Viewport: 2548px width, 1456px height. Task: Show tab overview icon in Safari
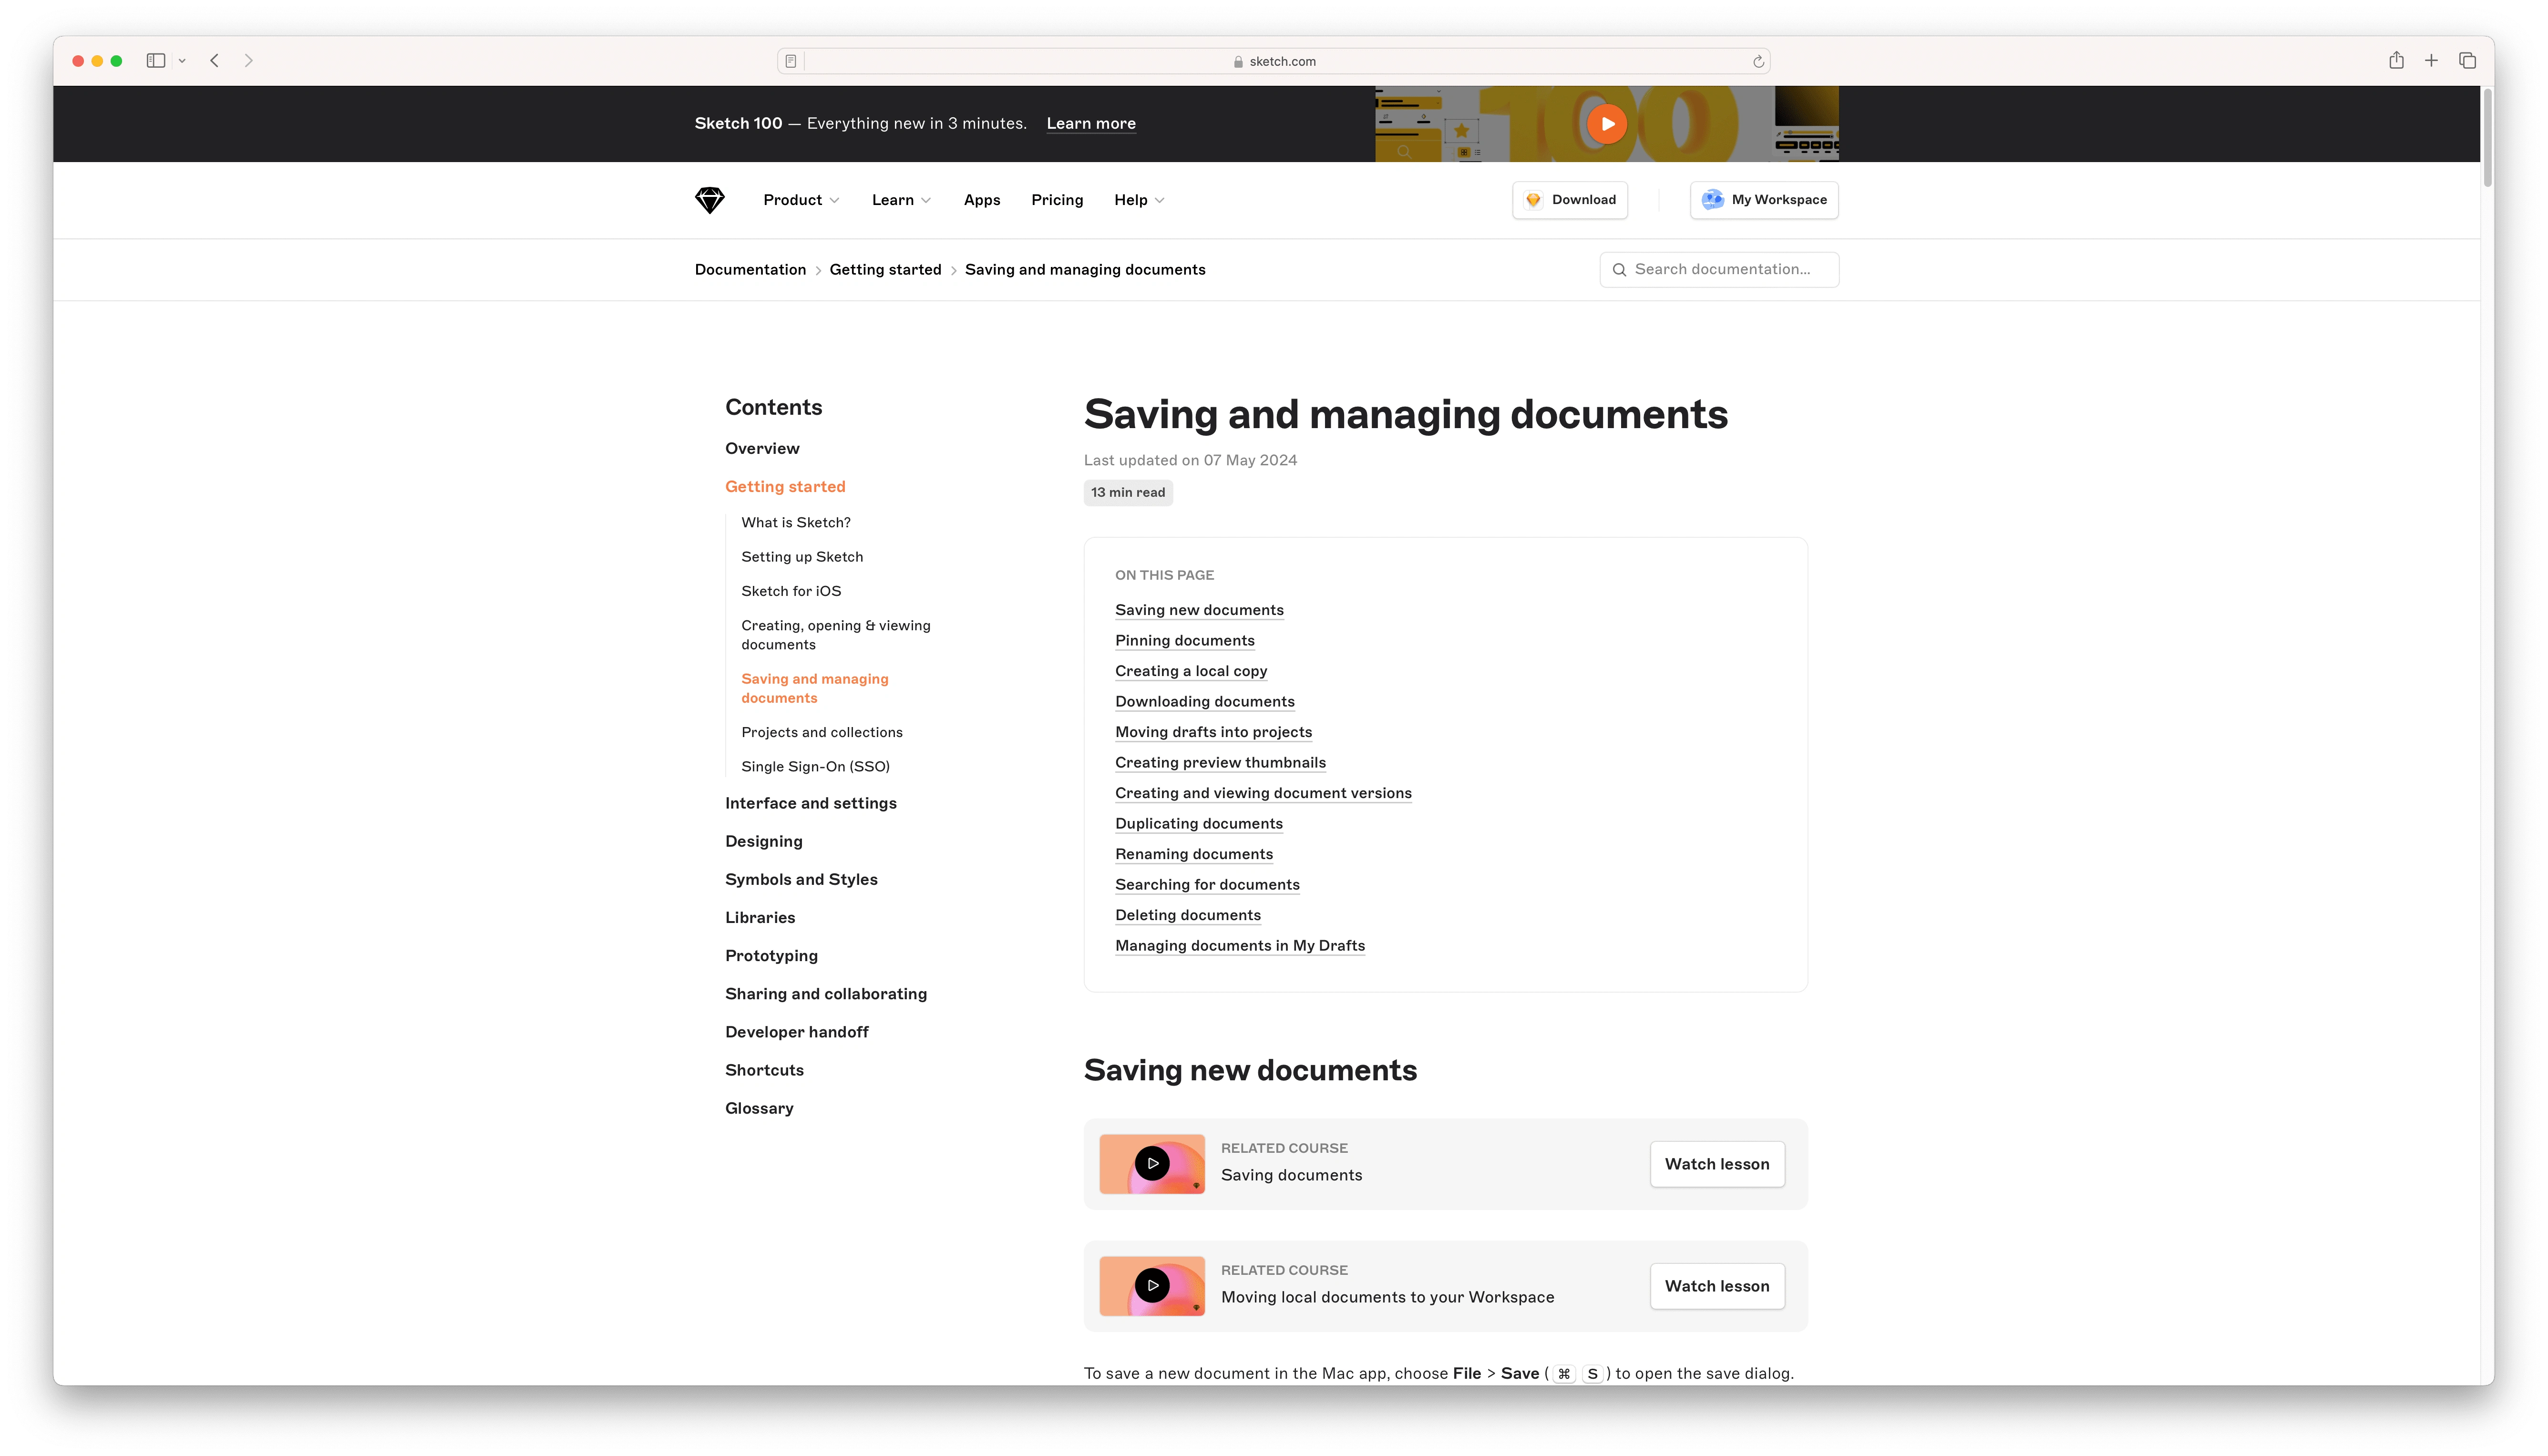point(2467,61)
